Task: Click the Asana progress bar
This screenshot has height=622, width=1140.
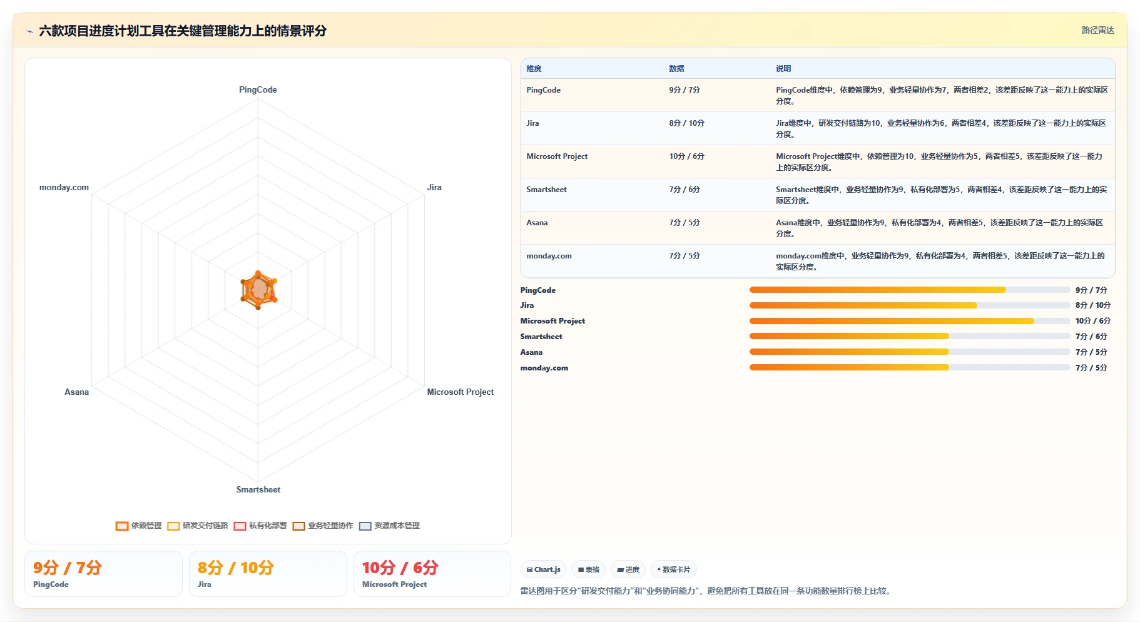Action: coord(910,352)
